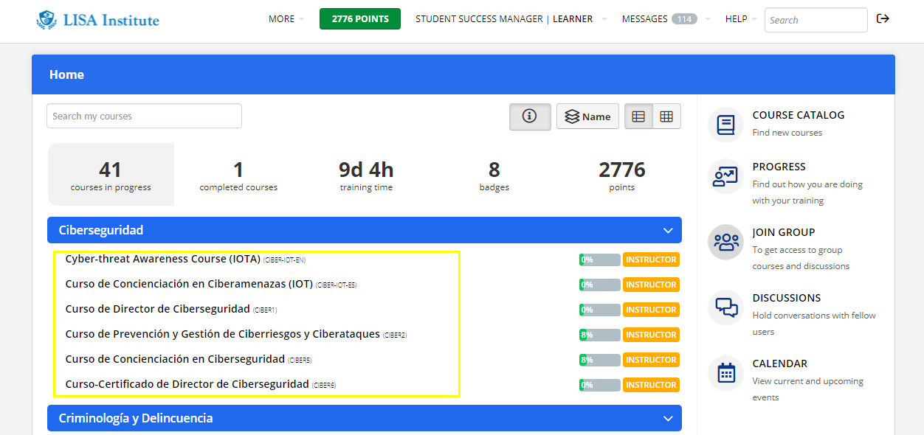Open Curso de Prevención y Gestión de Ciberriesgos
The height and width of the screenshot is (435, 924).
pyautogui.click(x=222, y=334)
